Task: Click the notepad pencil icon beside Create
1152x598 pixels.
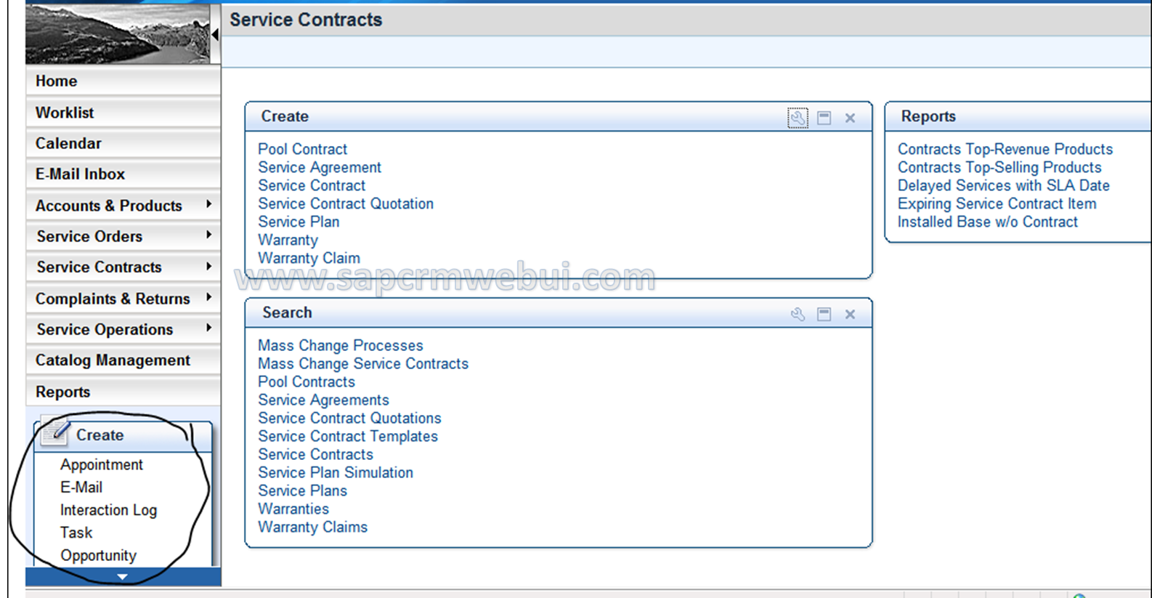Action: [56, 432]
